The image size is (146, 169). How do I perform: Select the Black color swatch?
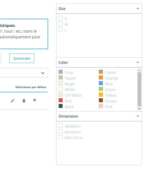(x=61, y=106)
